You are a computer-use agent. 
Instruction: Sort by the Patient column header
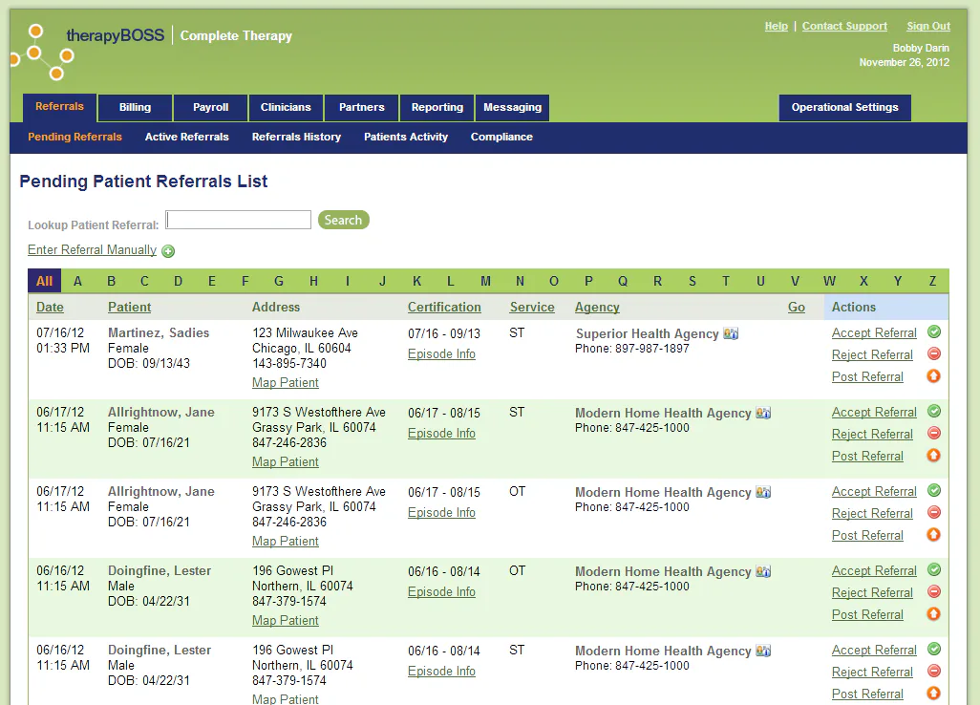129,307
